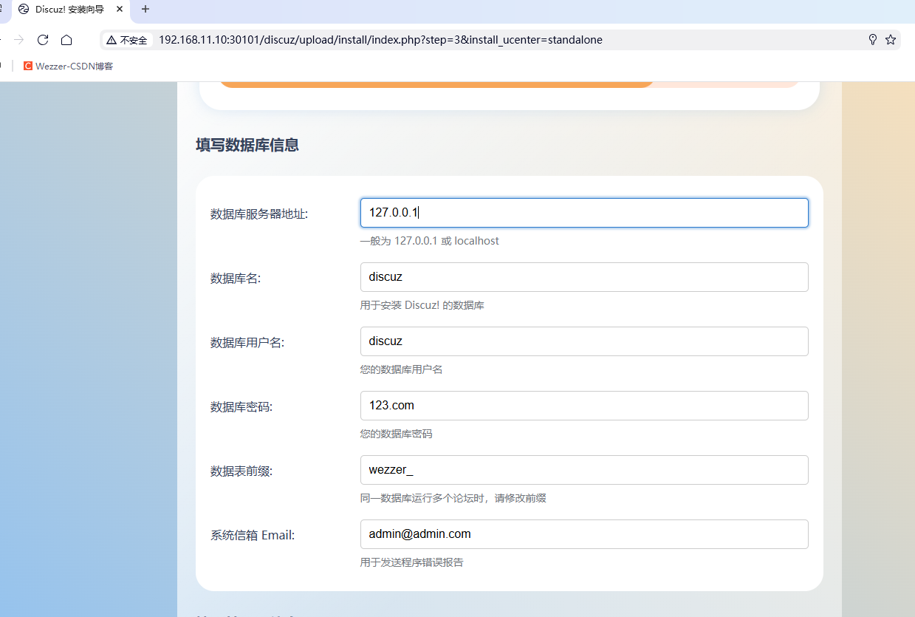Edit the 数据表前缀 field wezzer_
The width and height of the screenshot is (915, 617).
pos(584,470)
